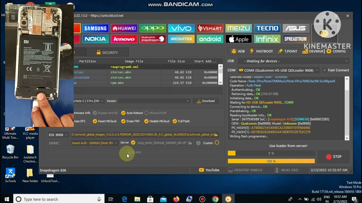Stop the current operation

(x=334, y=157)
